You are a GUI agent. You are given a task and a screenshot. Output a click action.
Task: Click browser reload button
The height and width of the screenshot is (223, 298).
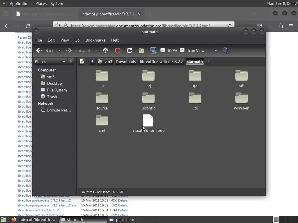click(28, 26)
